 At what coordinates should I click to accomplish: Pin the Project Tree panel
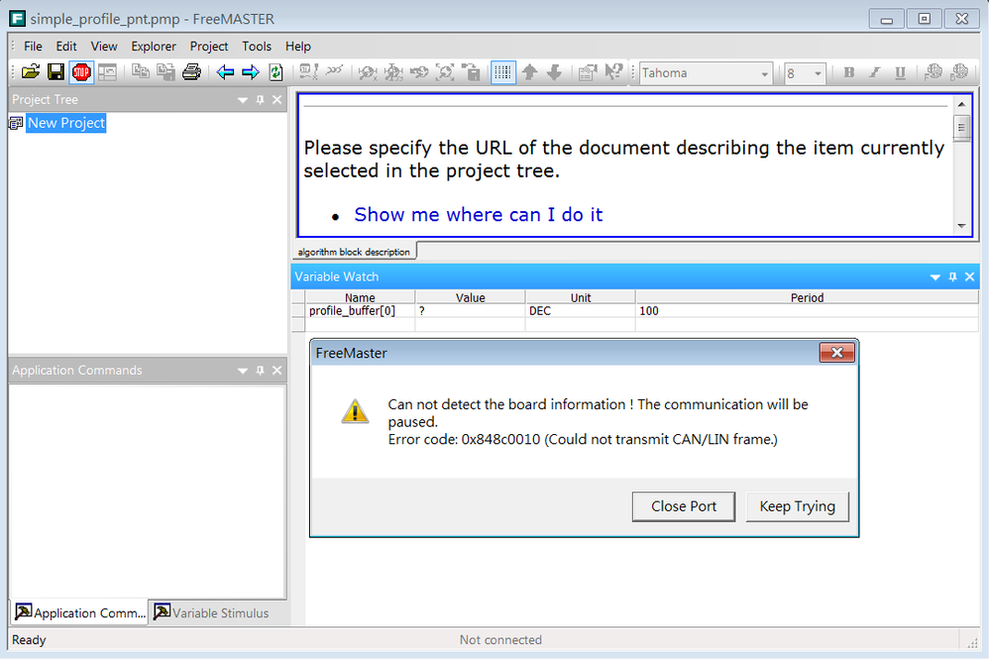tap(260, 100)
